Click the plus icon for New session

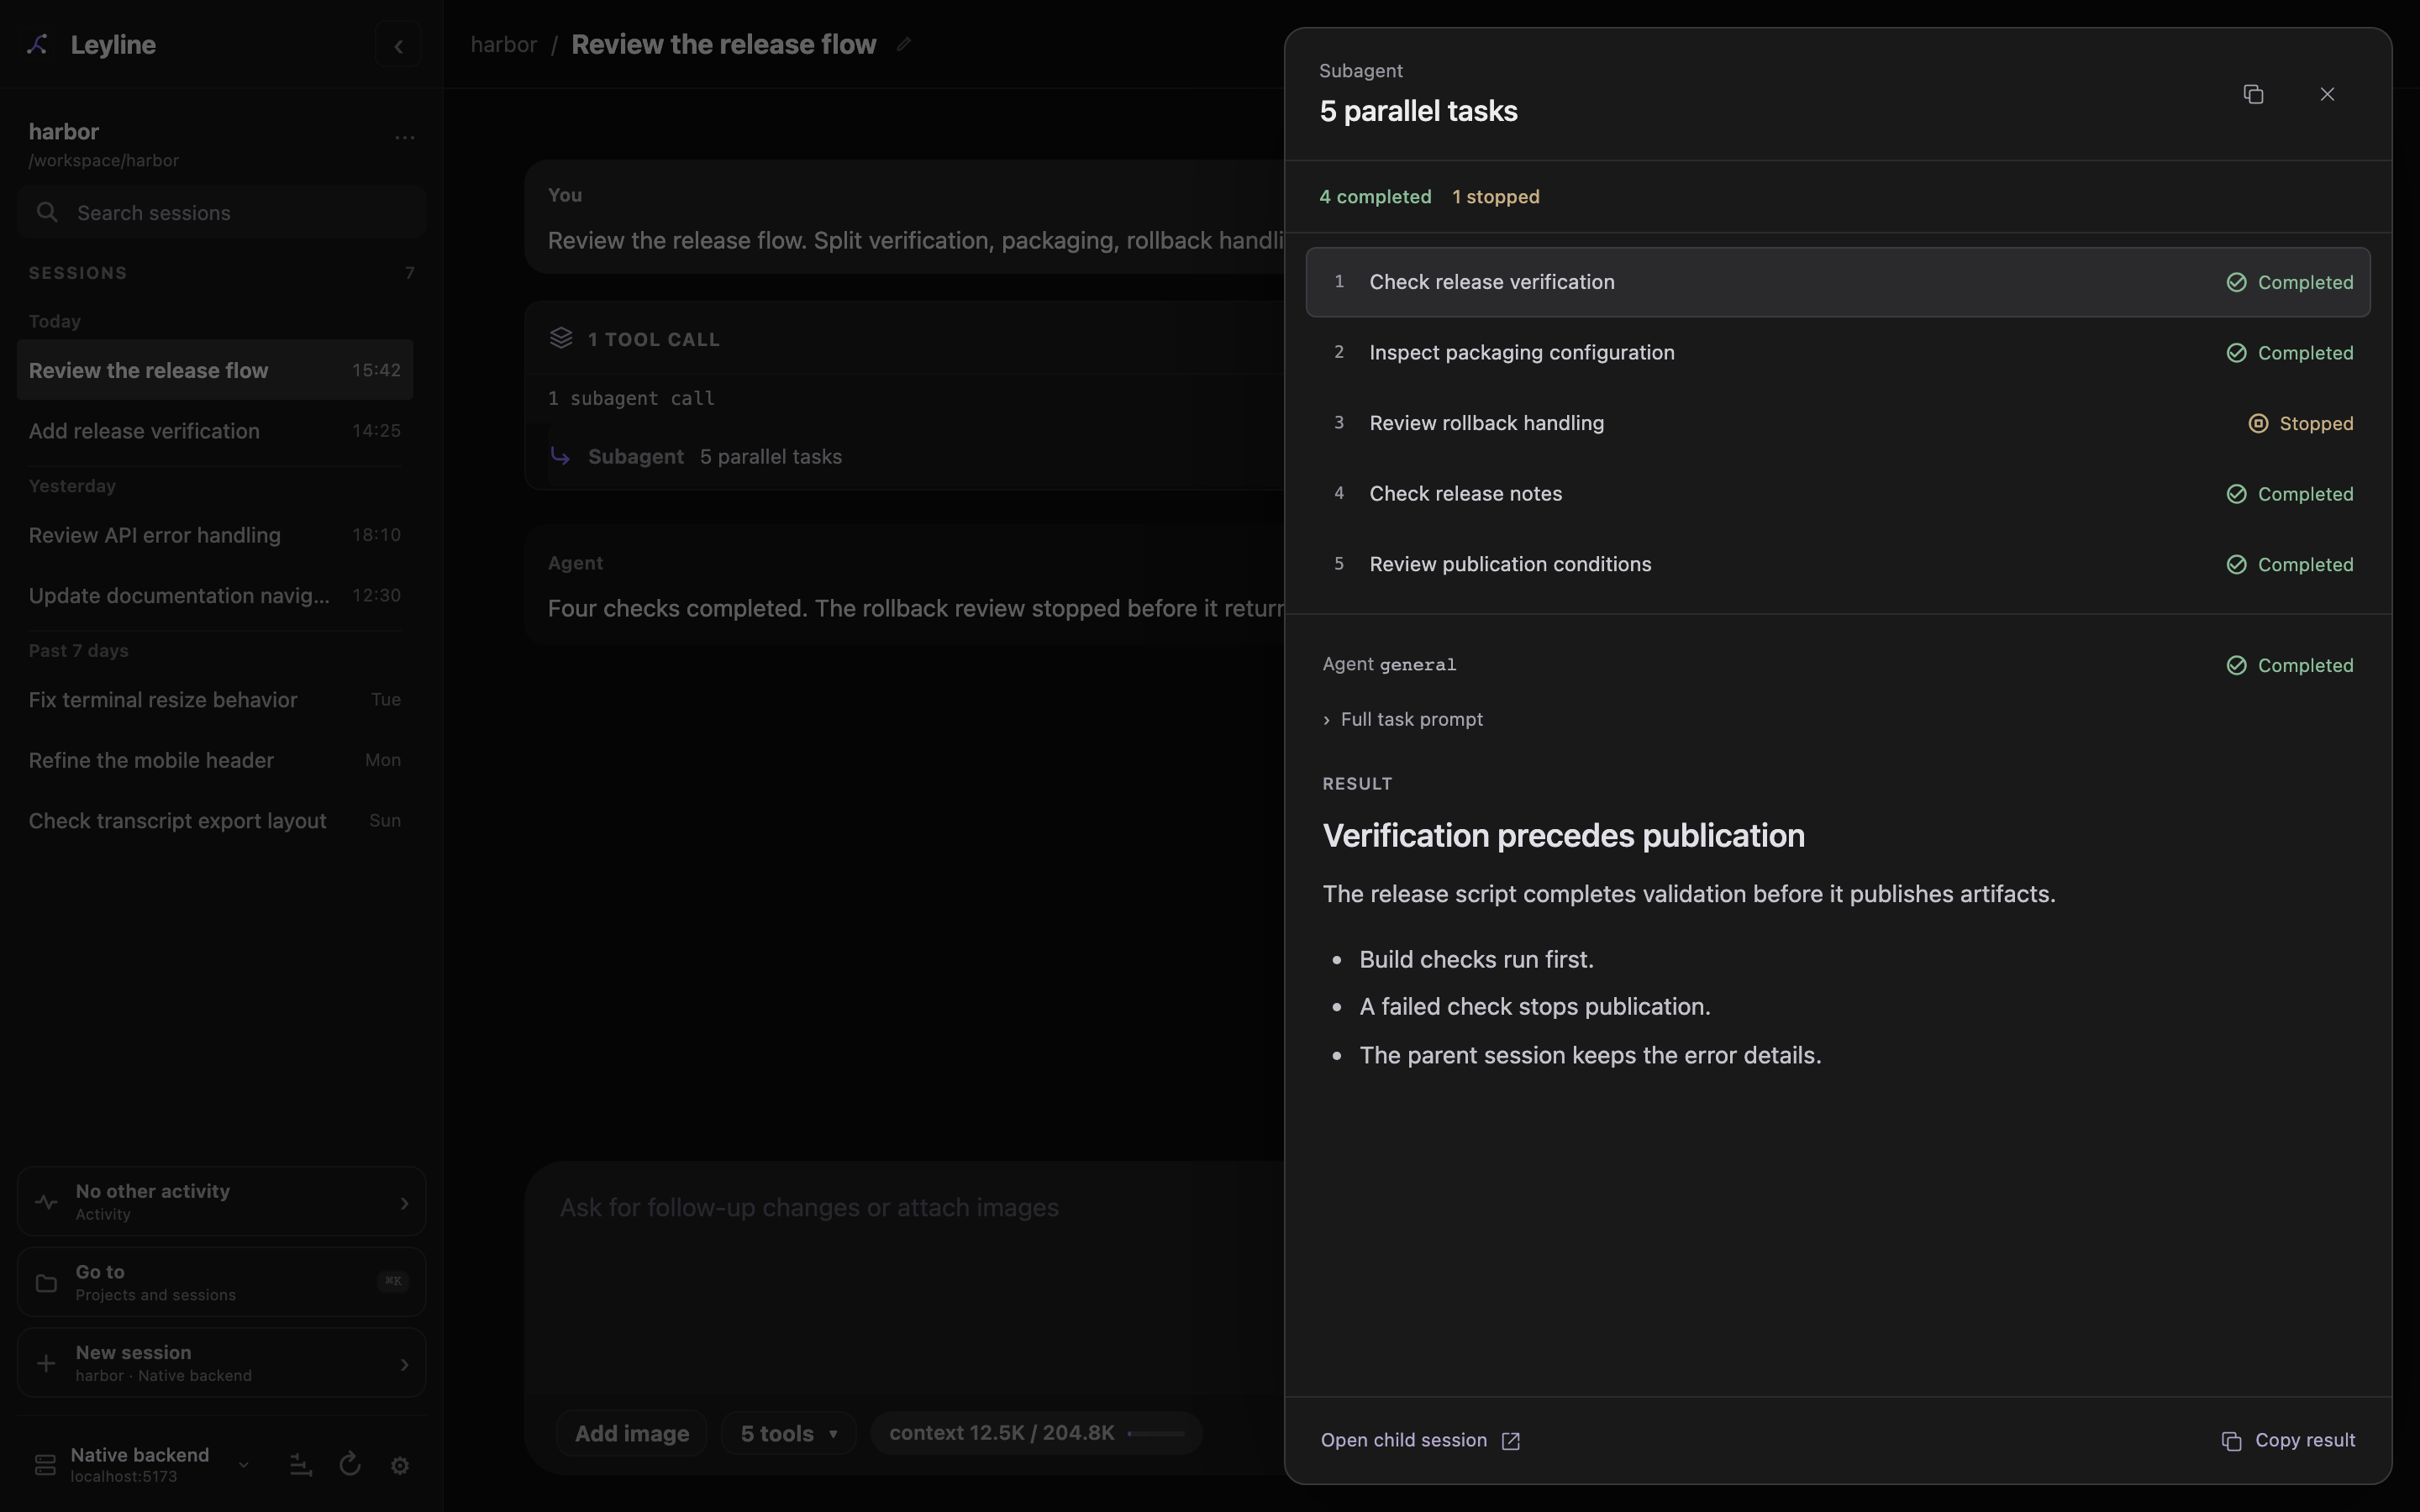click(x=46, y=1363)
